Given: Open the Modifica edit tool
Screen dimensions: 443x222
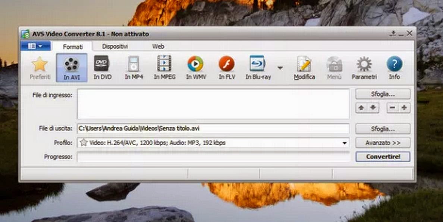Looking at the screenshot, I should tap(304, 68).
